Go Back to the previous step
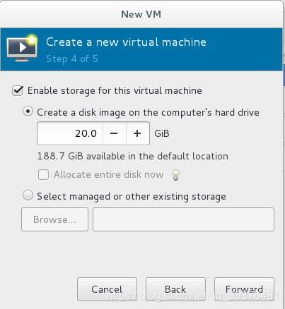Screen dimensions: 285x309 [175, 289]
